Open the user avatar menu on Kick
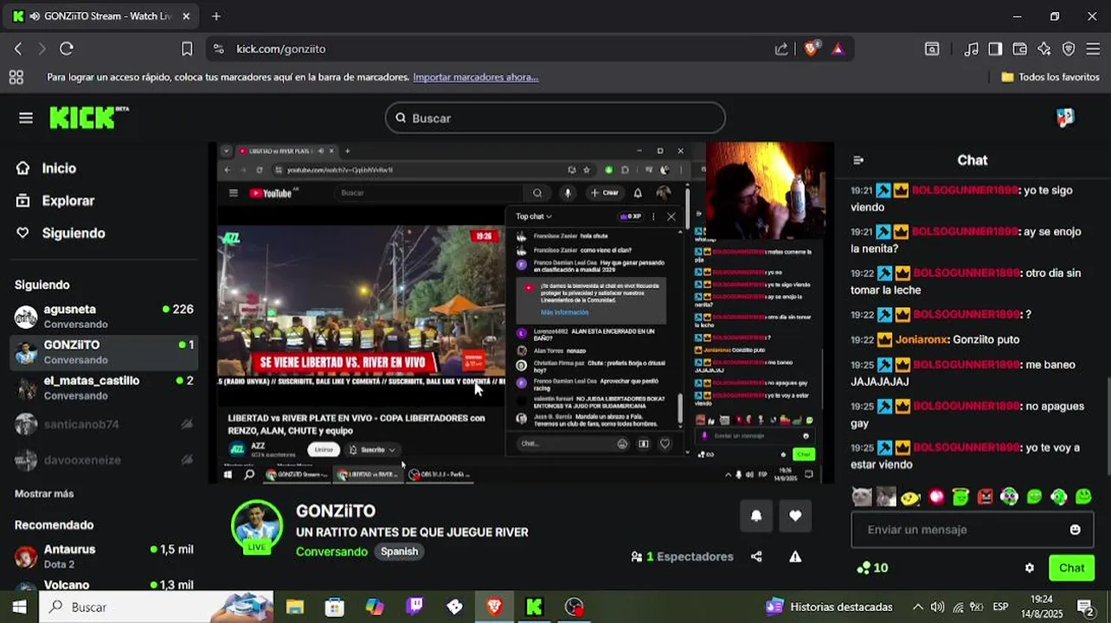 (x=1065, y=118)
